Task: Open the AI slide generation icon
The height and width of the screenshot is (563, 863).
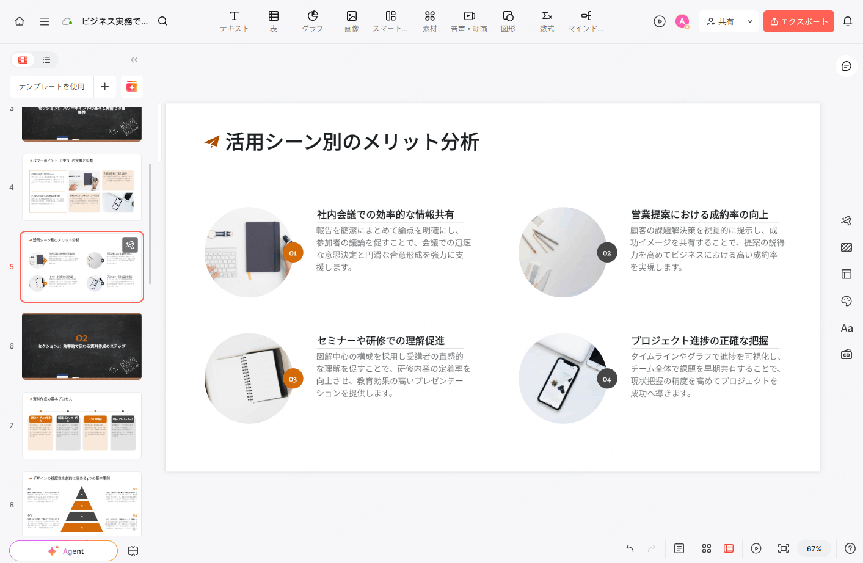Action: point(132,87)
